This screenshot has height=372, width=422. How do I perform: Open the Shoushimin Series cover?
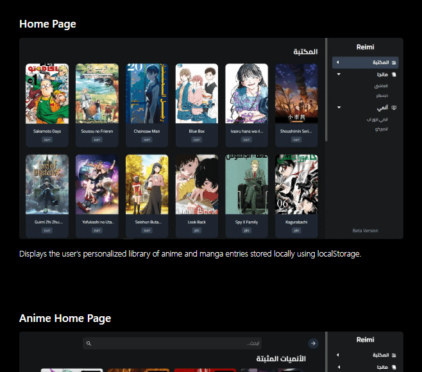pos(296,94)
